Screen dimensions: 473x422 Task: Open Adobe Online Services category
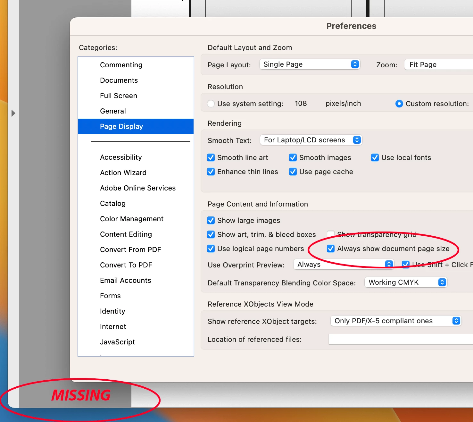pos(136,188)
